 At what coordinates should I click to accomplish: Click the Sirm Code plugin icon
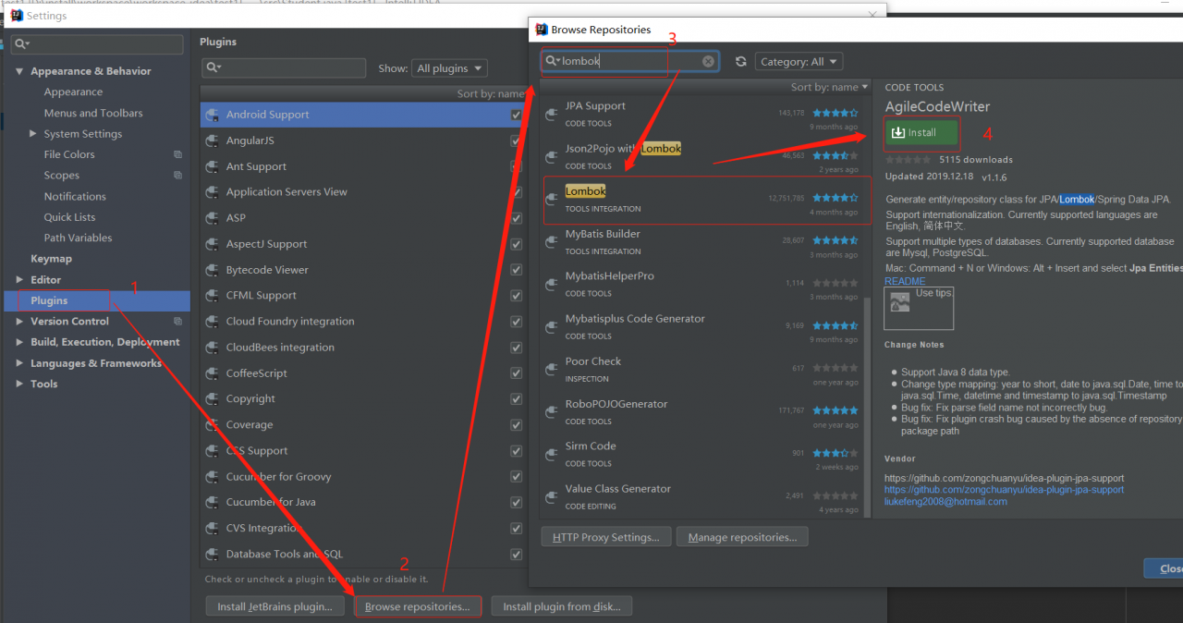[551, 455]
